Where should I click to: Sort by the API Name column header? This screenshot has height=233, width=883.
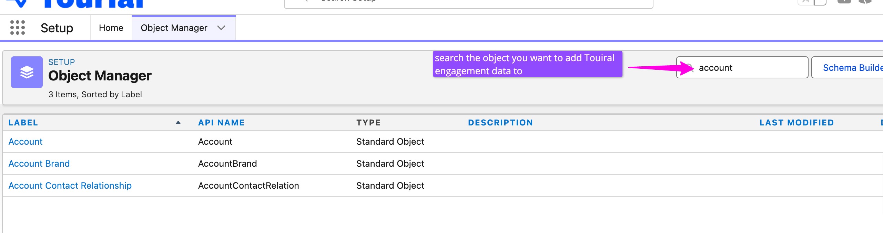(221, 123)
